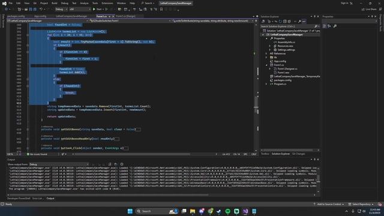Click the No issues found indicator
This screenshot has width=384, height=216.
tap(37, 154)
